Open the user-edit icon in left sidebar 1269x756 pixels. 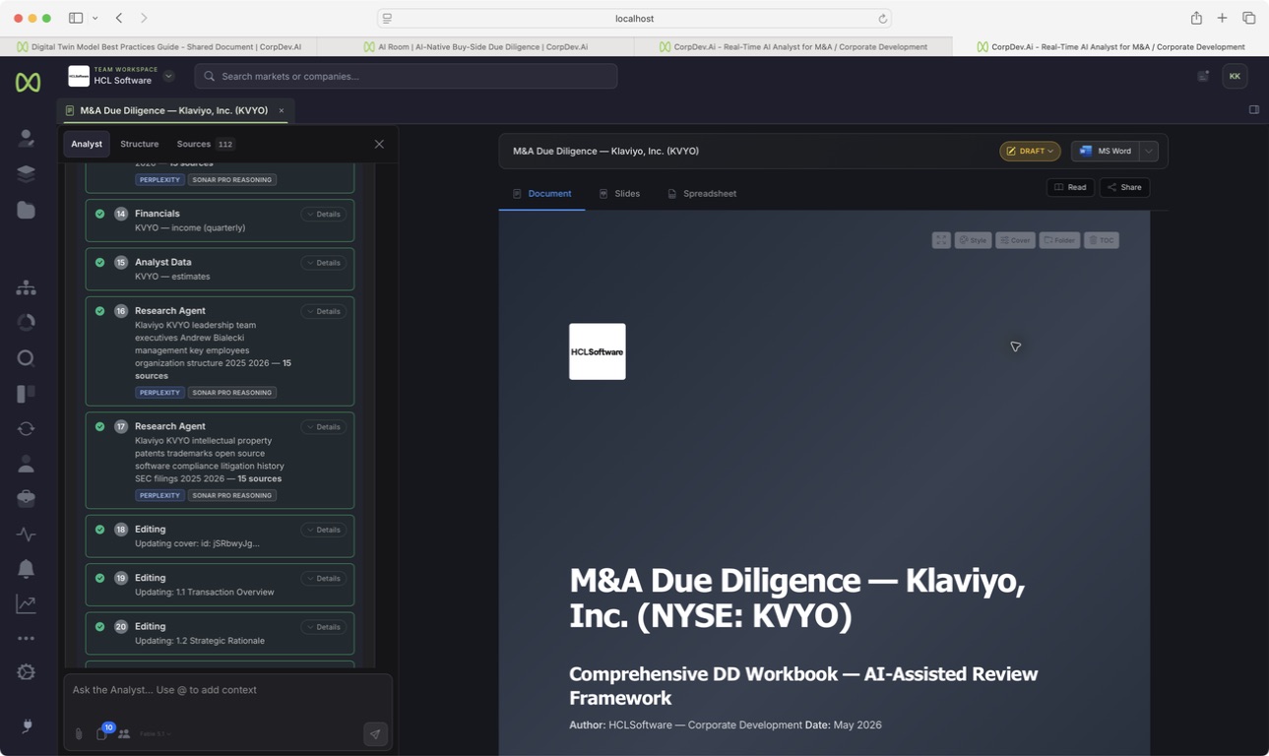[x=27, y=139]
